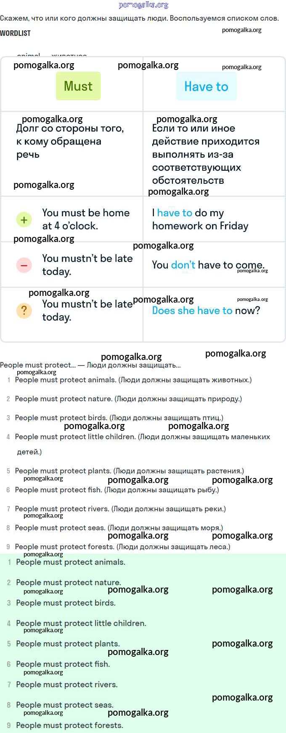Click 'Does she have to' blue question text
This screenshot has height=733, width=286.
[192, 311]
